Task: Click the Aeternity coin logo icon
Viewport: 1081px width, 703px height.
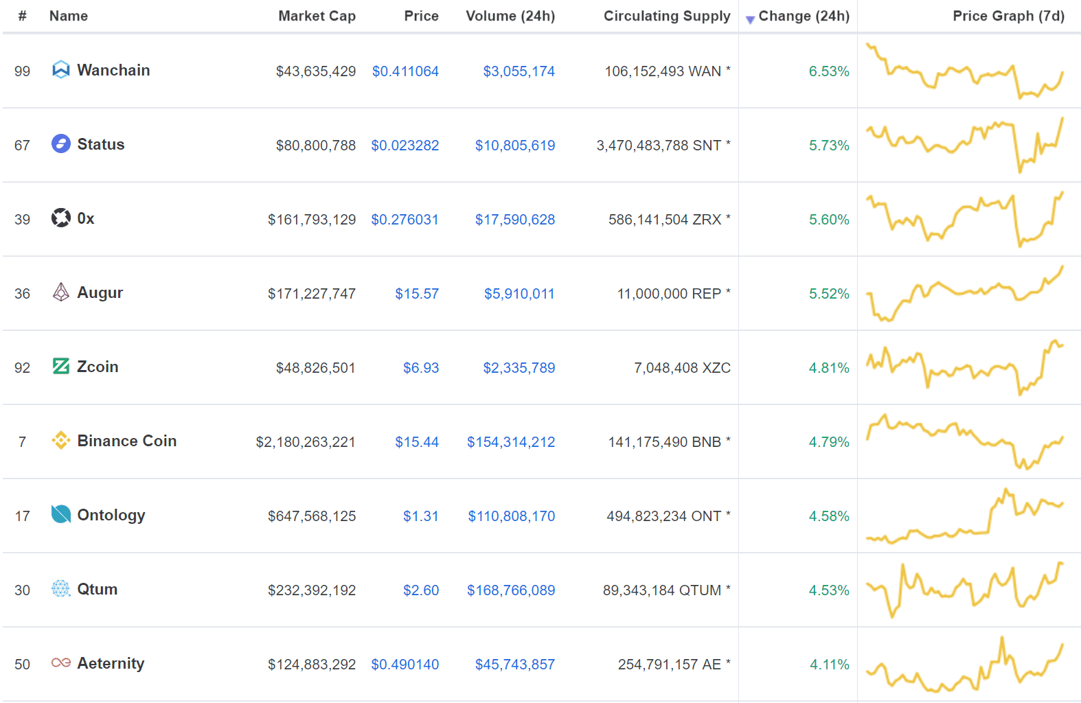Action: (61, 663)
